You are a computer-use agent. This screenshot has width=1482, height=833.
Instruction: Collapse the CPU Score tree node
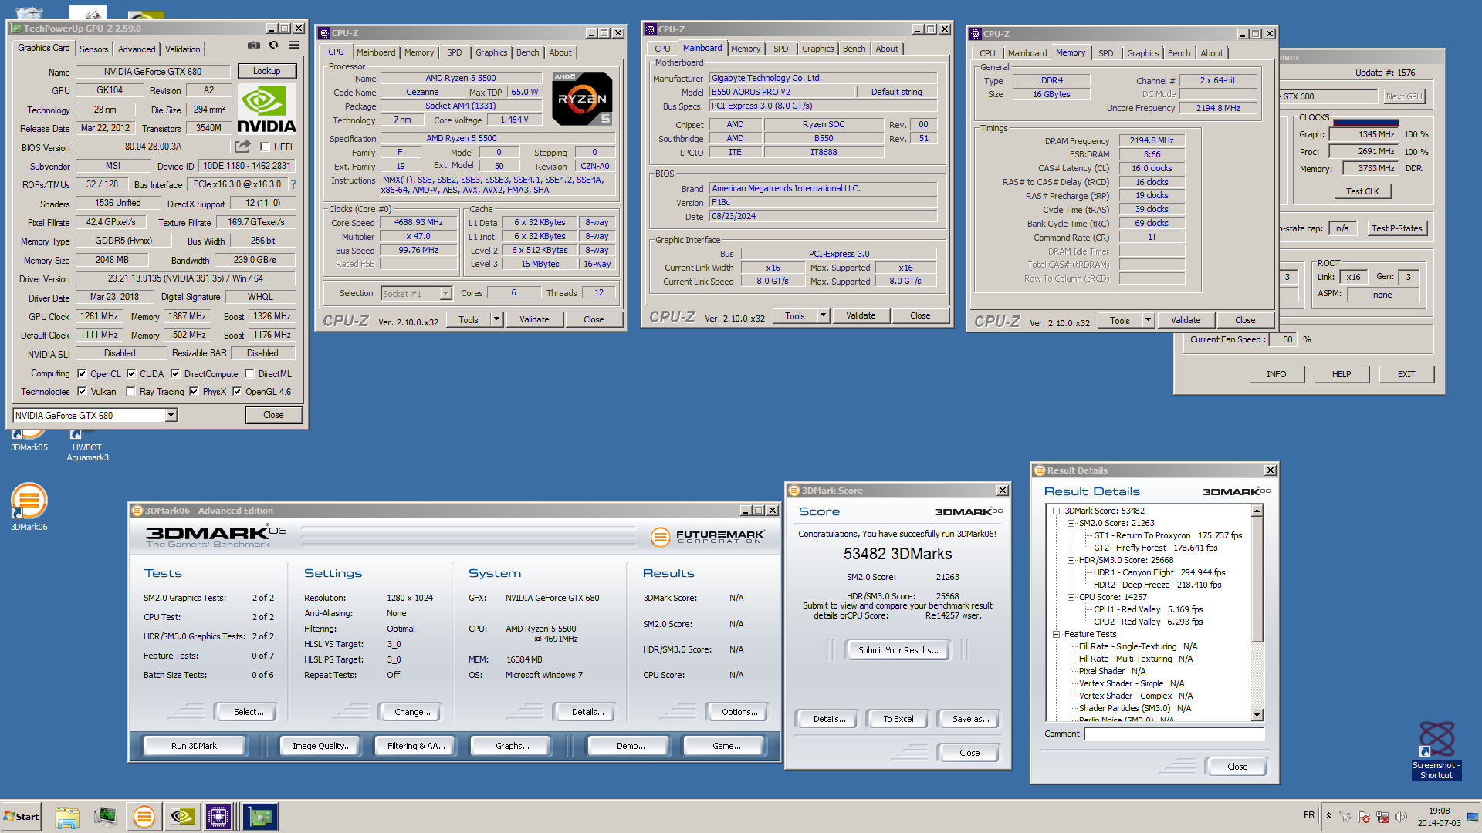(x=1071, y=597)
